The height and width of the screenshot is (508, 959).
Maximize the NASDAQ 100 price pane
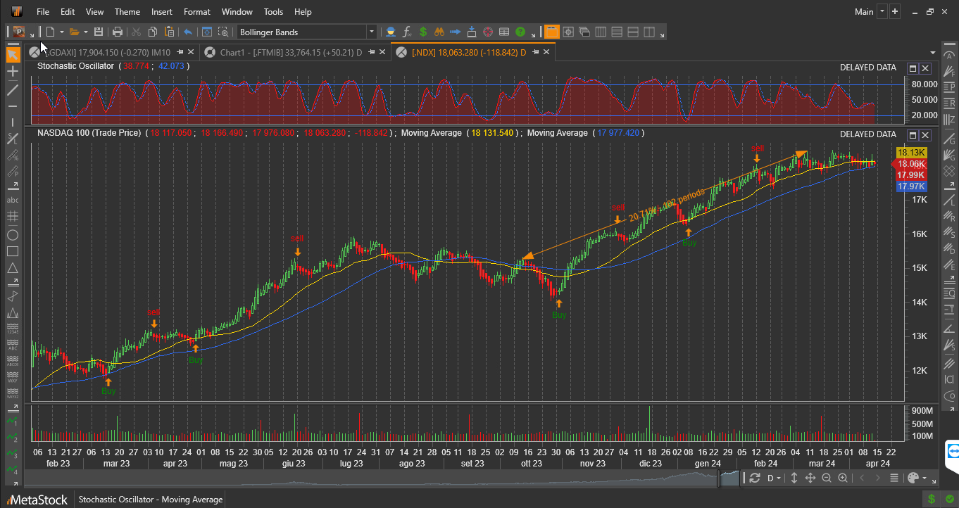[x=913, y=134]
